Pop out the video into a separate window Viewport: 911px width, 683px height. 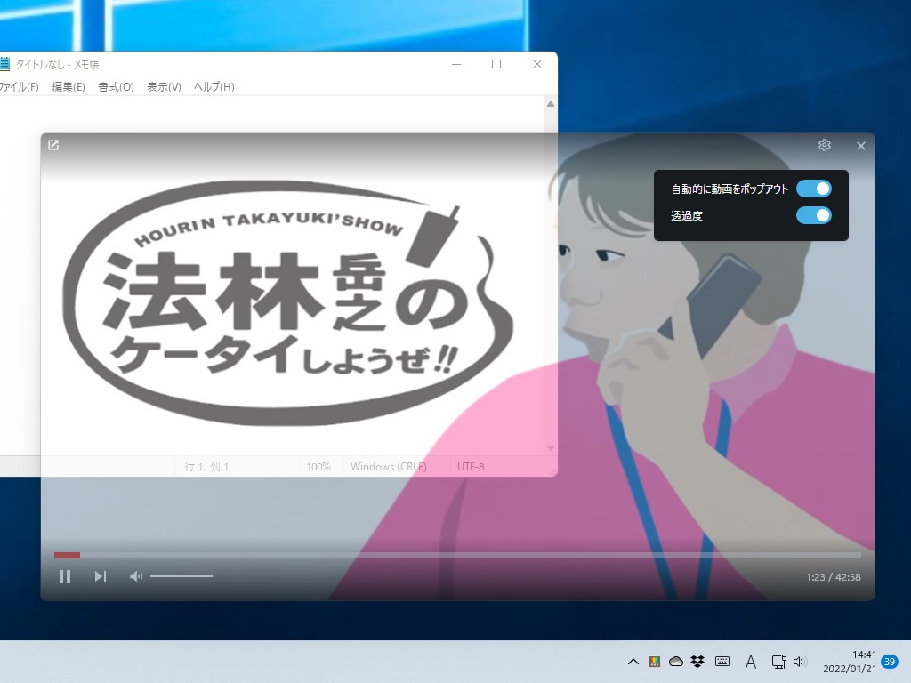click(x=53, y=144)
